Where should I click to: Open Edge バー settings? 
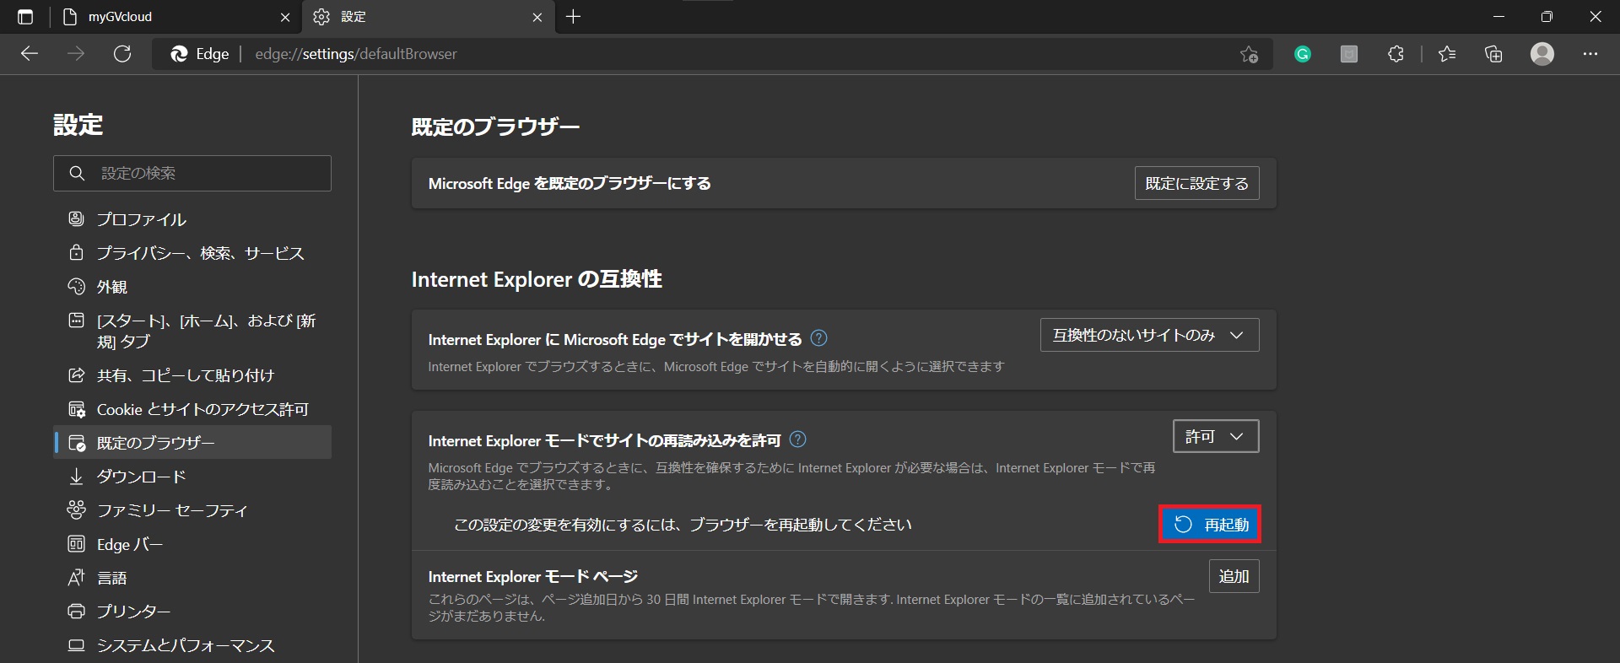coord(192,544)
